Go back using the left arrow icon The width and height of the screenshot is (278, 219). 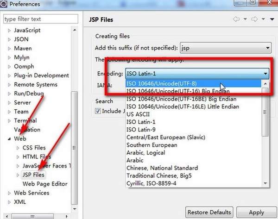pos(236,19)
